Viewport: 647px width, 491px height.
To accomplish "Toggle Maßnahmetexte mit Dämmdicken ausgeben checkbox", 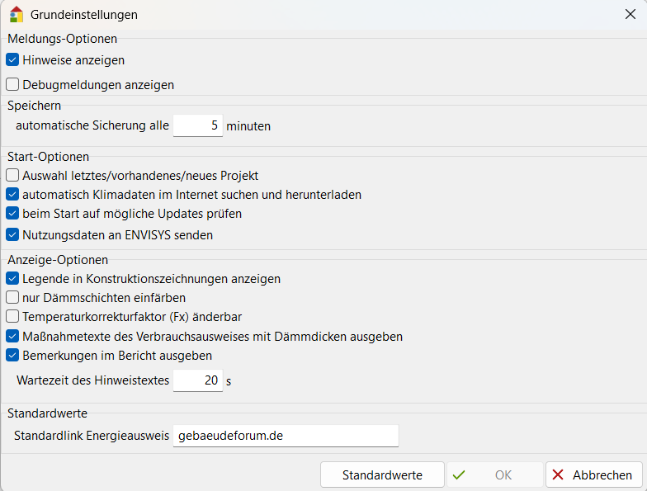I will pyautogui.click(x=12, y=337).
